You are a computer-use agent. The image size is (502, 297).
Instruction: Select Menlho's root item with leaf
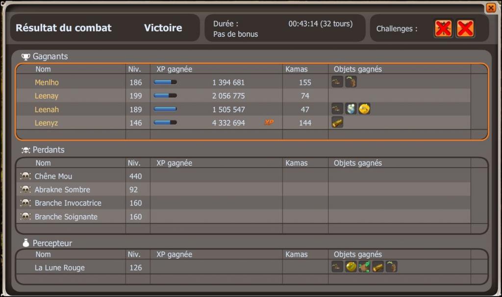click(x=351, y=82)
